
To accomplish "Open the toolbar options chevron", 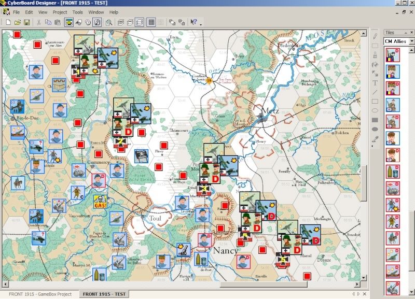I will pyautogui.click(x=201, y=24).
